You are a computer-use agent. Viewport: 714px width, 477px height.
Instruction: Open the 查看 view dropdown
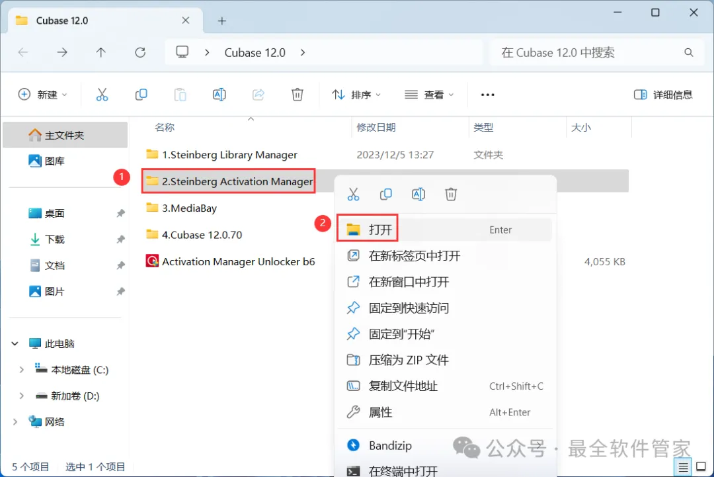point(430,95)
